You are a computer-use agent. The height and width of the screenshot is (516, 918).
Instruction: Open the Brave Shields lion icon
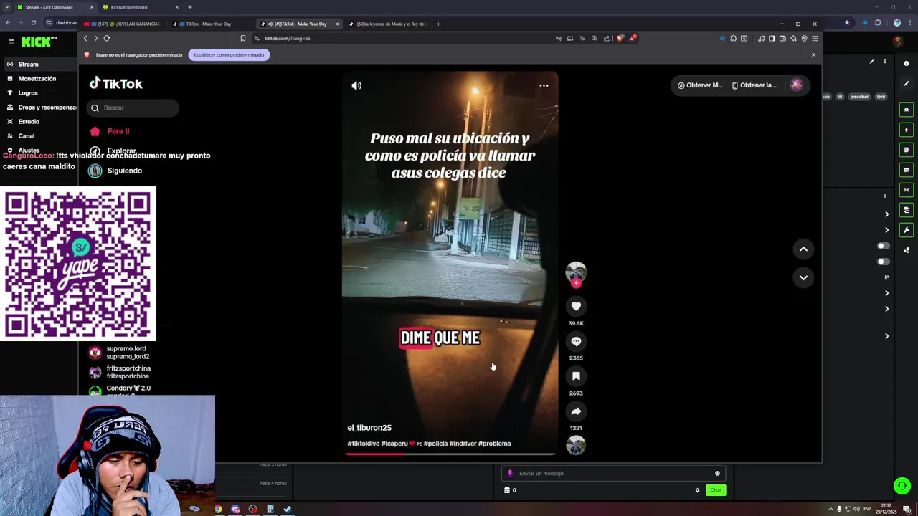pos(620,38)
